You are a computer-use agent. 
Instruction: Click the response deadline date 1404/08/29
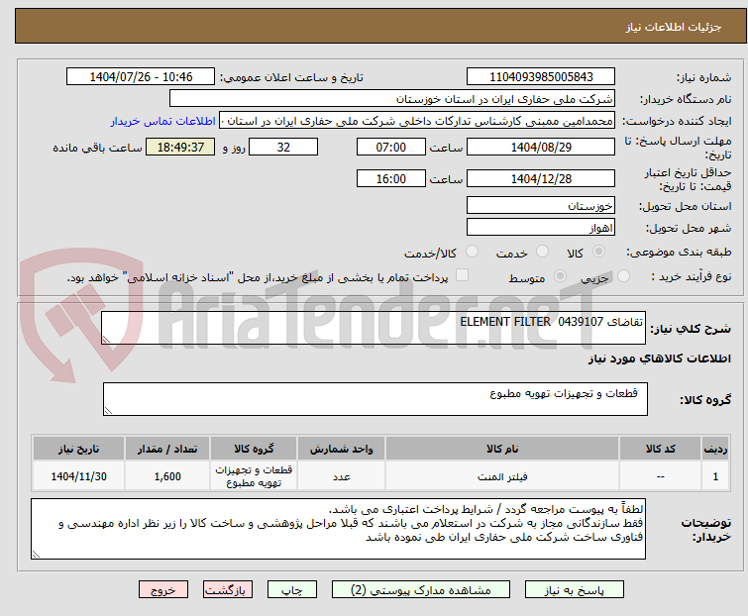click(541, 147)
